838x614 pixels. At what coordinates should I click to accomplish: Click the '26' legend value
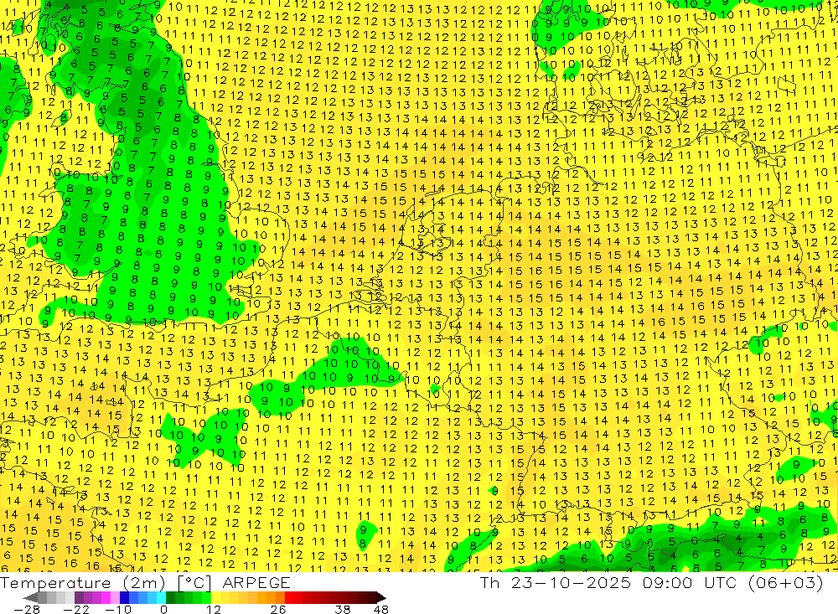click(x=278, y=609)
